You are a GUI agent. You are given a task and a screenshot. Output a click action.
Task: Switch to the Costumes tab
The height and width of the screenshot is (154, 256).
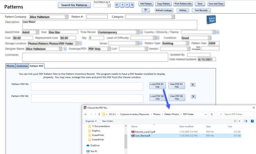[x=22, y=66]
